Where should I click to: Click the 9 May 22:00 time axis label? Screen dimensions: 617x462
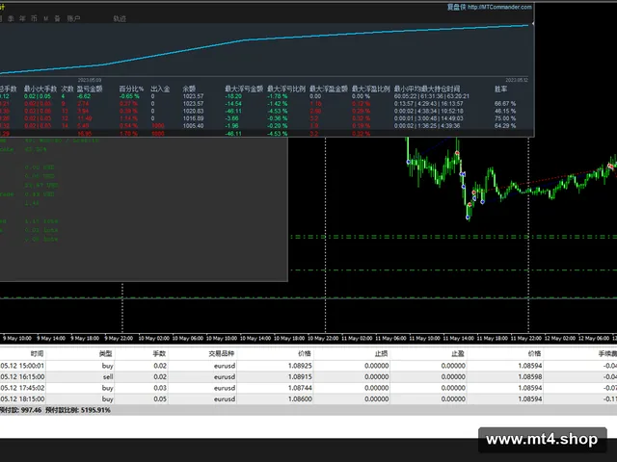[120, 338]
